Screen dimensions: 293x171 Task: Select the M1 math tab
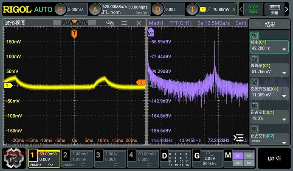click(x=239, y=155)
